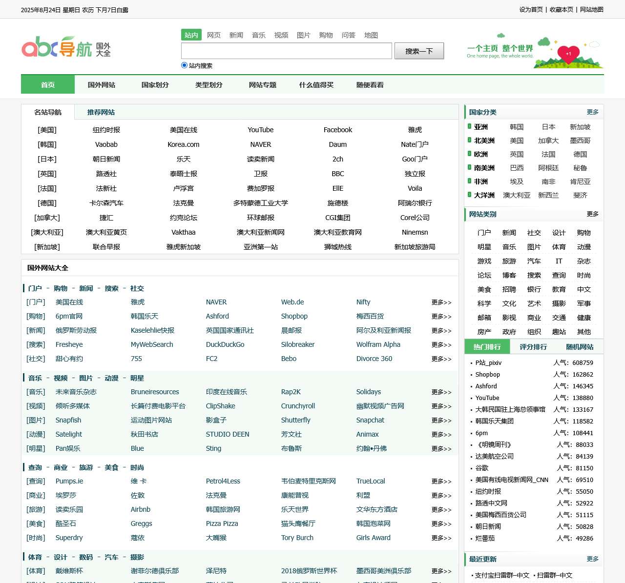Expand 更多>> in the 购物 row
The width and height of the screenshot is (625, 583).
441,317
